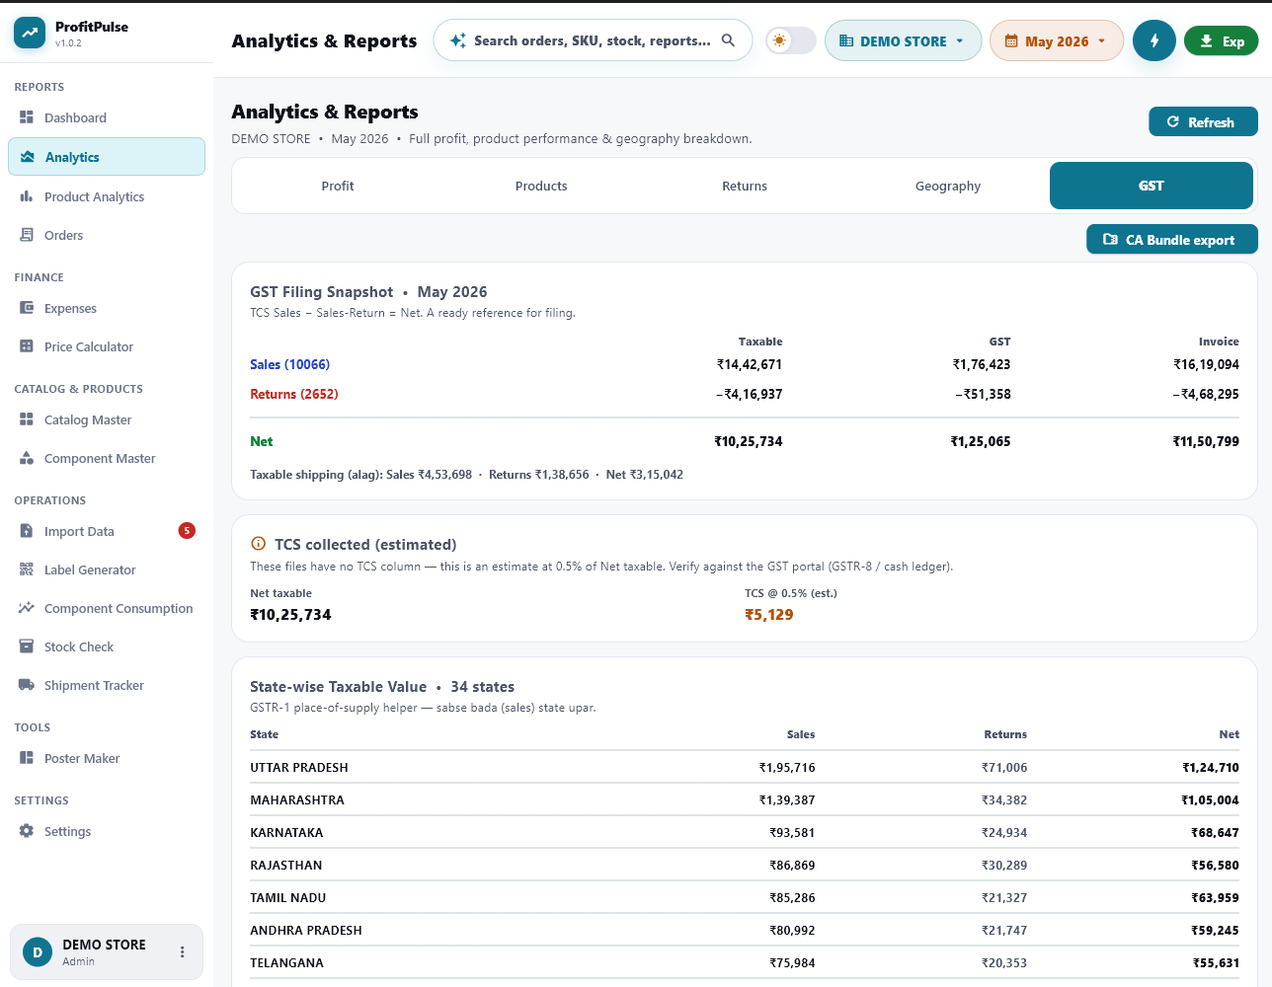Open Dashboard from the sidebar
This screenshot has height=987, width=1272.
pos(107,117)
